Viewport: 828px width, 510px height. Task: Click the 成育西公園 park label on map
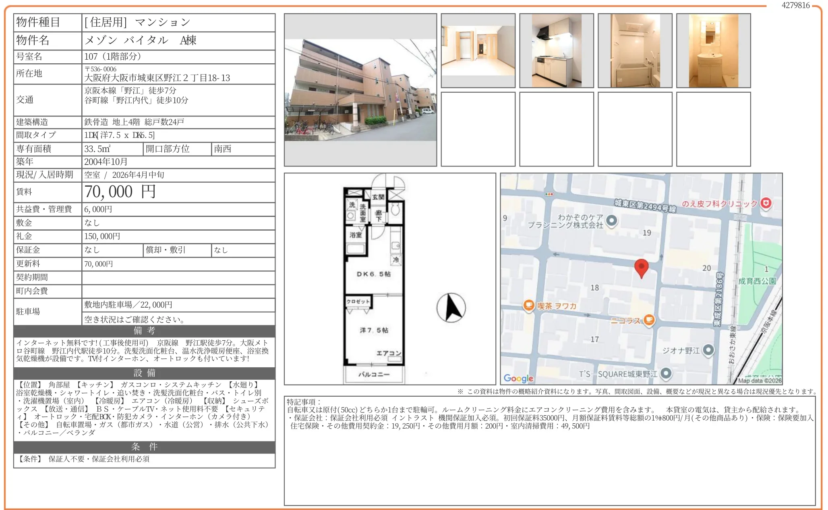click(x=757, y=281)
